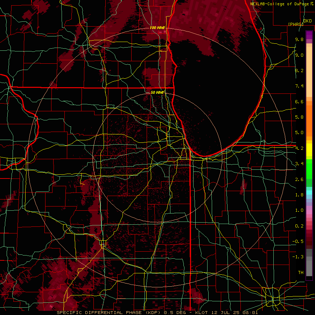Pick the gray band beside TH
The image size is (315, 315).
(x=309, y=269)
